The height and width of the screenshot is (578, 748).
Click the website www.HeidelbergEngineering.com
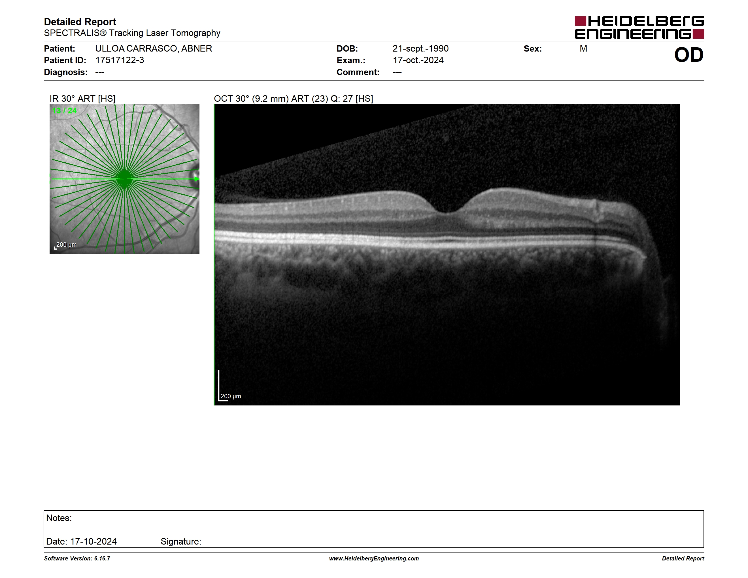click(374, 558)
